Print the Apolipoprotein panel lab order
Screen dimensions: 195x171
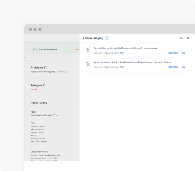point(183,67)
